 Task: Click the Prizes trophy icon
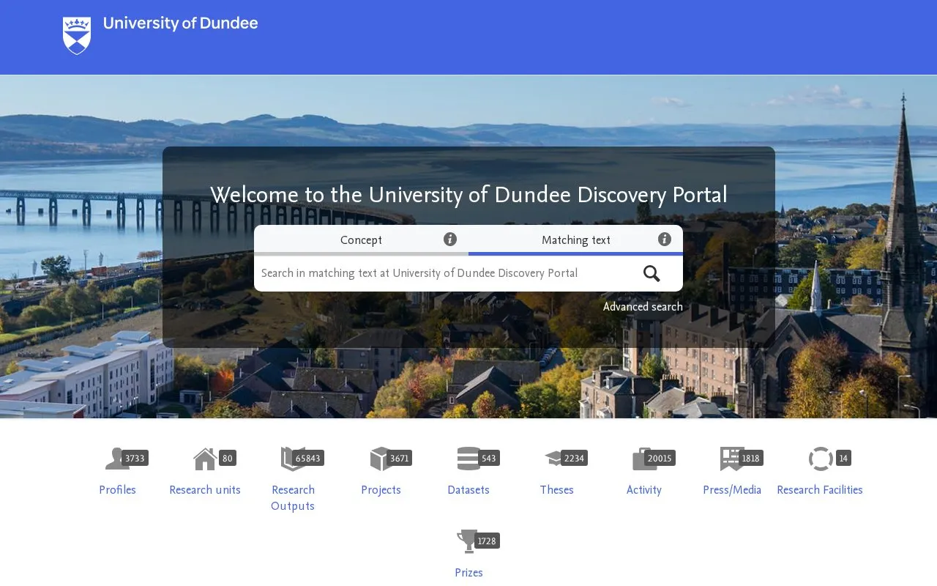click(x=466, y=541)
